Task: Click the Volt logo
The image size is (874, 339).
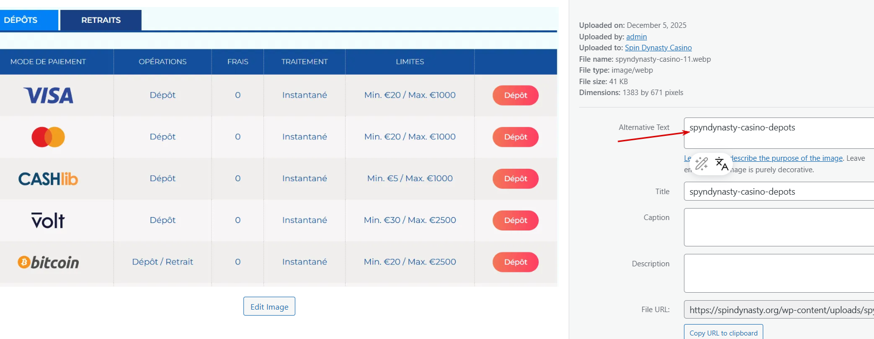Action: pos(48,220)
